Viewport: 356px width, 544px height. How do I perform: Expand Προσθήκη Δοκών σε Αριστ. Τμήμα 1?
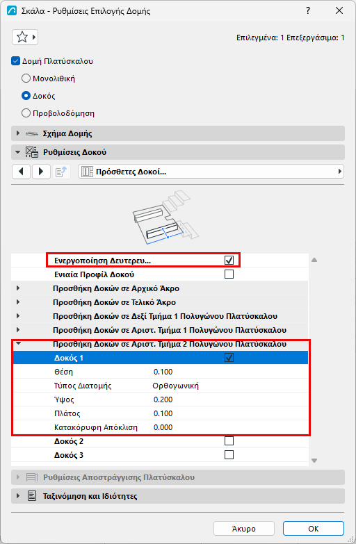(x=17, y=329)
